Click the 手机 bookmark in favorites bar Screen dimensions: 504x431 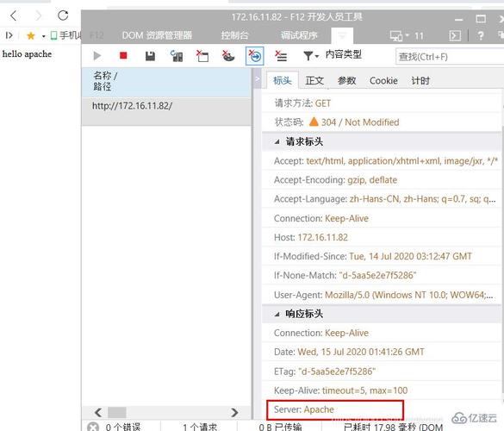click(66, 35)
